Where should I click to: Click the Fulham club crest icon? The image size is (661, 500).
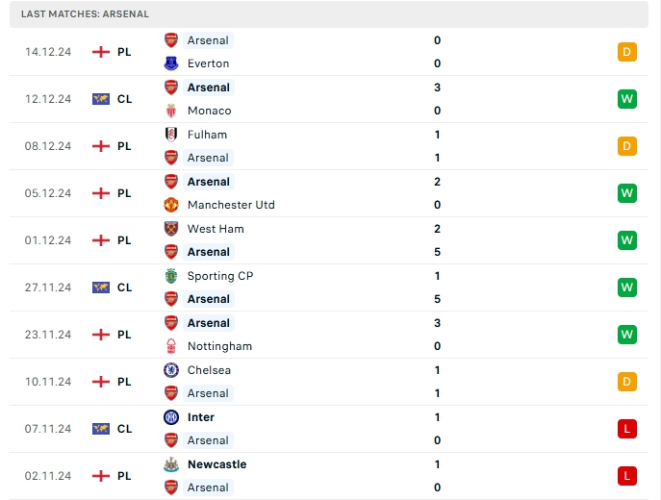point(171,135)
